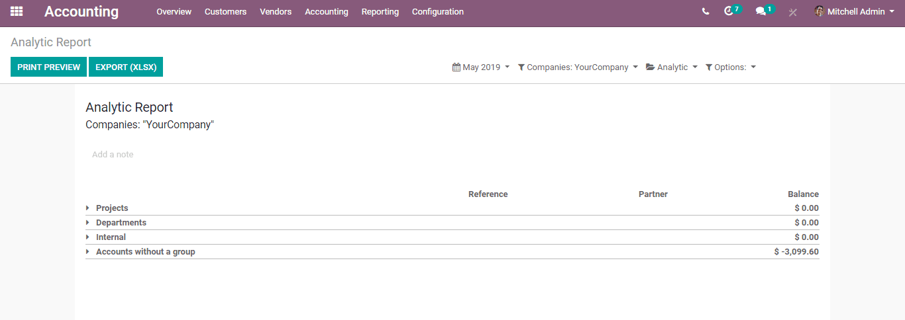This screenshot has height=320, width=905.
Task: Expand the Departments row arrow
Action: 87,223
